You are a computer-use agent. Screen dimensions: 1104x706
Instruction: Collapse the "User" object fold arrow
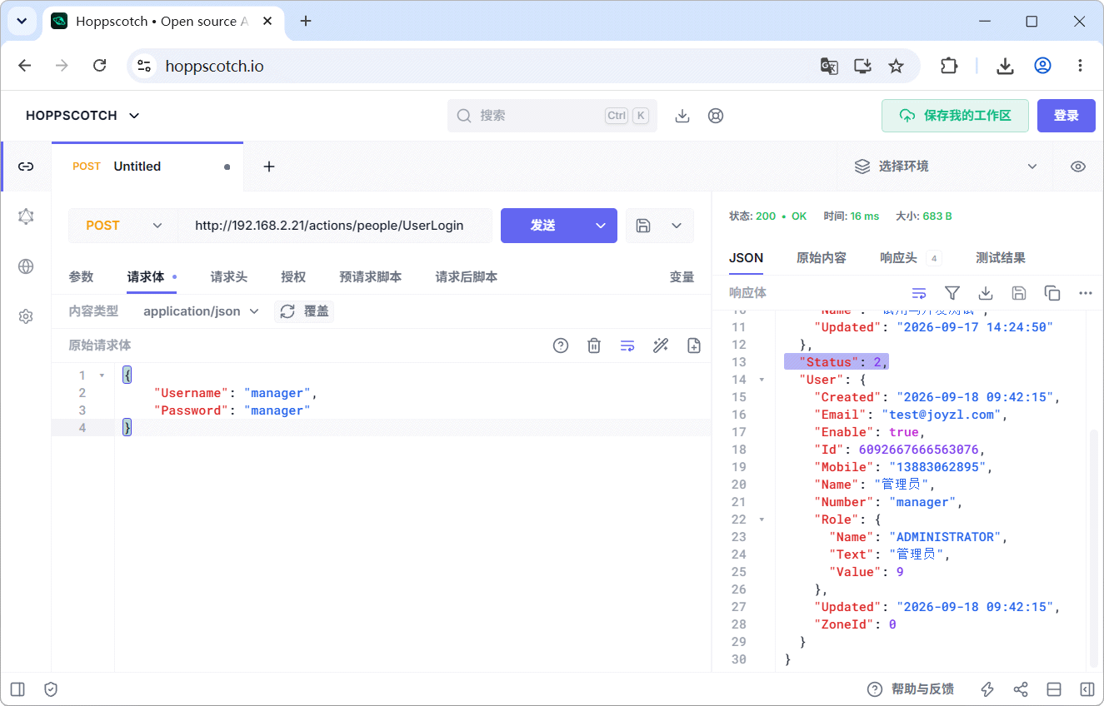point(762,380)
